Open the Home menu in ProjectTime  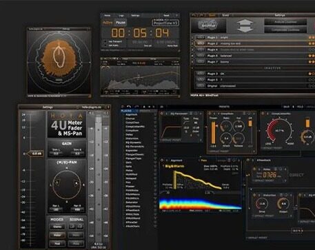108,15
